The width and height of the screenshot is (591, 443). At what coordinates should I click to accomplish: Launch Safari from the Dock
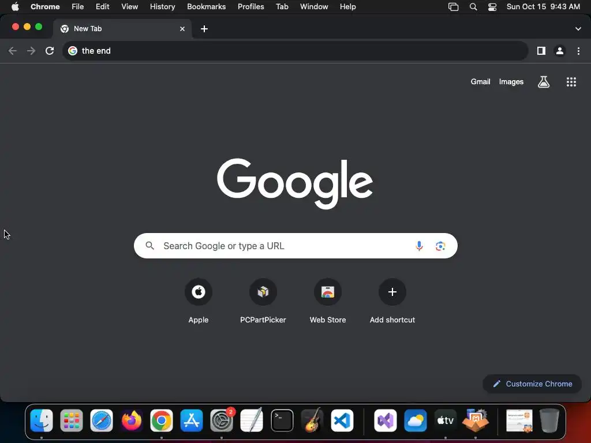102,421
